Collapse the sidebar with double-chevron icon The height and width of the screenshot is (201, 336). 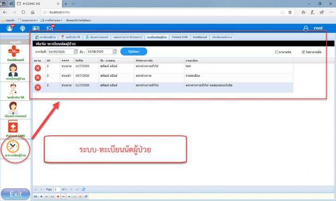[x=28, y=36]
